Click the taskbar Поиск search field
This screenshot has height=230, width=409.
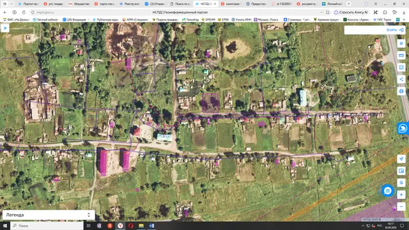tap(47, 226)
